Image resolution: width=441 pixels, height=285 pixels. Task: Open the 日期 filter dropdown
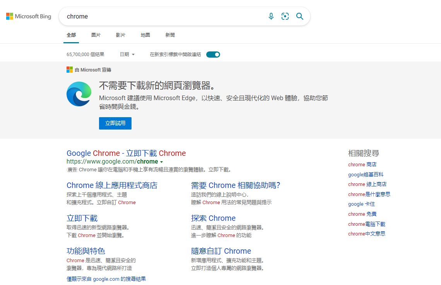click(x=127, y=55)
